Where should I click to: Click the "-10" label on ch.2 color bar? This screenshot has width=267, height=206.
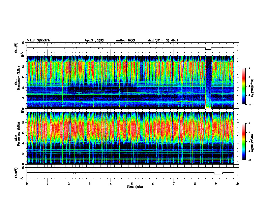click(x=249, y=160)
